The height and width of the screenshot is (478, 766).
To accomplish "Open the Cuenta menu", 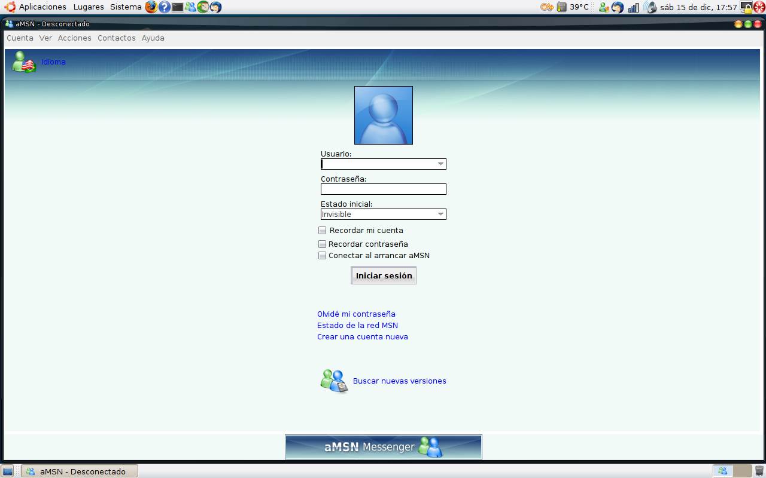I will click(20, 38).
